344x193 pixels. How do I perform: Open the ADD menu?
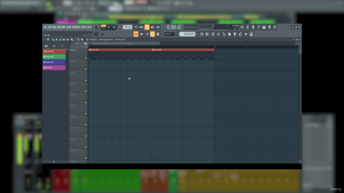point(54,27)
